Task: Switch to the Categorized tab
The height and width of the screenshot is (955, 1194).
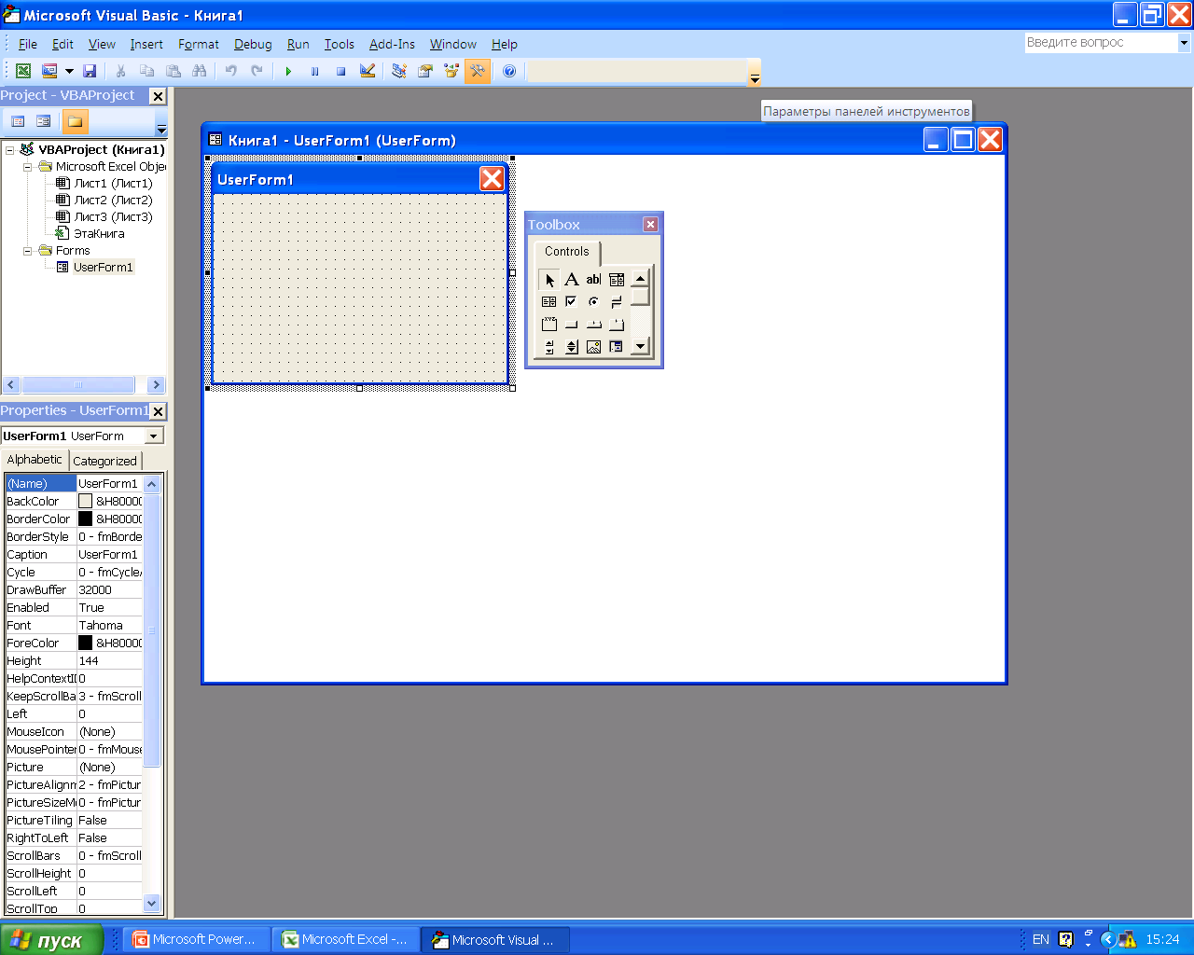Action: click(104, 461)
